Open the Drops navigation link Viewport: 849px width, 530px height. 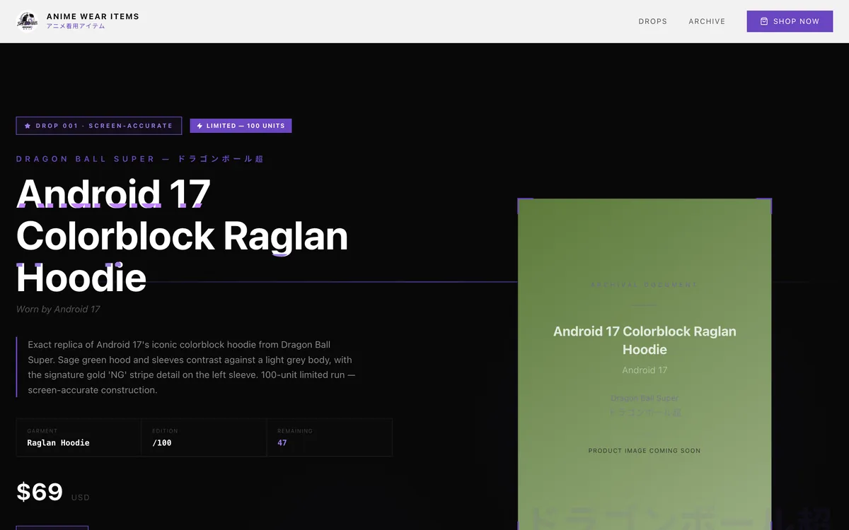pos(652,21)
